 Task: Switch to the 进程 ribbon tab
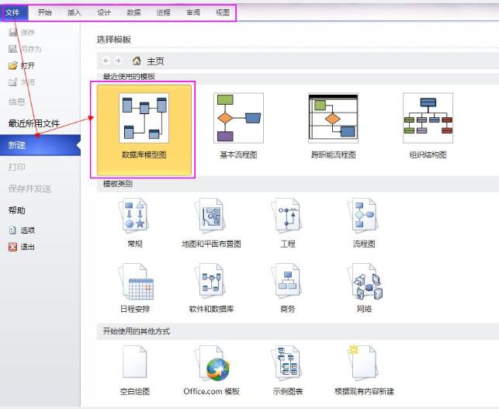[x=163, y=12]
